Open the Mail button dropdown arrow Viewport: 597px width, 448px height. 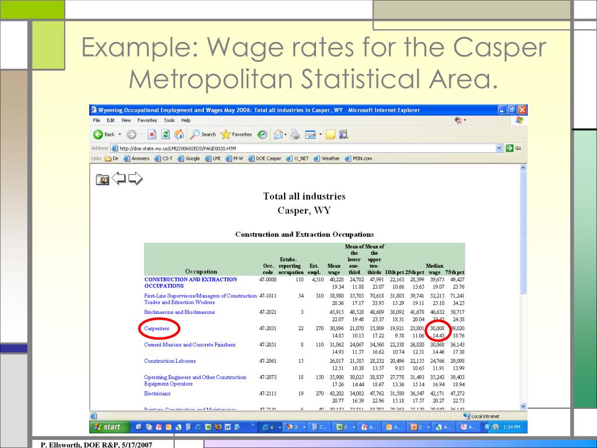point(286,135)
